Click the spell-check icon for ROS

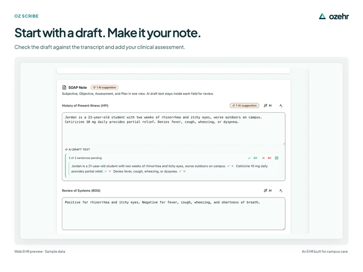[x=281, y=191]
